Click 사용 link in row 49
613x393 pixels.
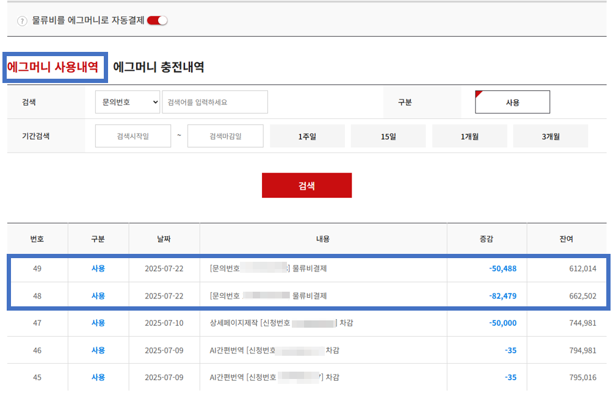pyautogui.click(x=98, y=269)
